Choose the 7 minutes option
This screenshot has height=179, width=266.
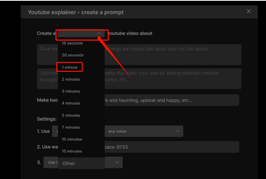[x=71, y=127]
